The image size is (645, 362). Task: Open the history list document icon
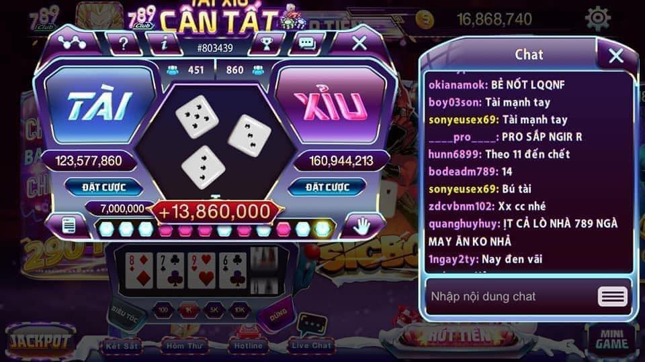tap(69, 226)
